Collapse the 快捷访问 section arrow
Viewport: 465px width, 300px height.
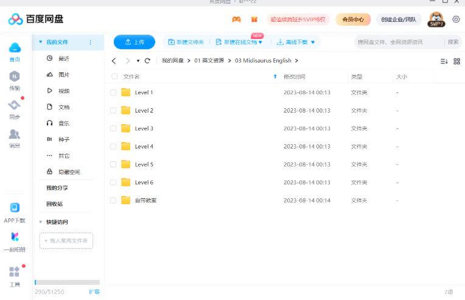pyautogui.click(x=41, y=222)
